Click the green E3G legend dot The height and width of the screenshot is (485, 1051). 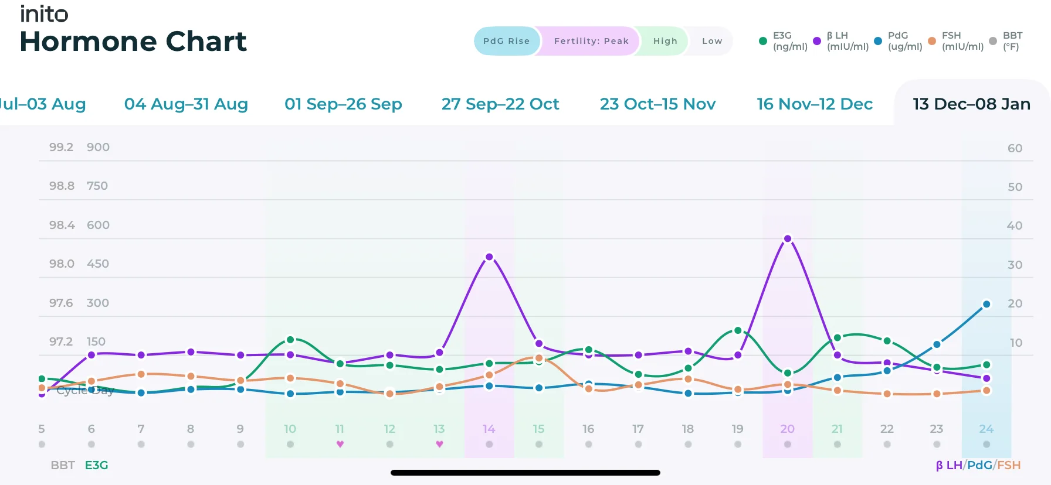pos(762,41)
